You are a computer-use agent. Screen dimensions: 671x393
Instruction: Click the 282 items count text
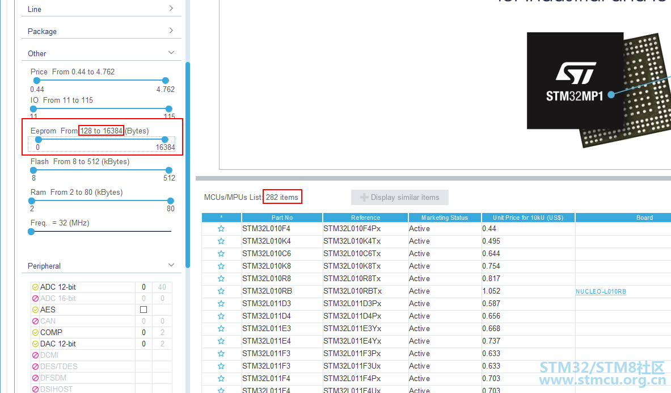[282, 197]
